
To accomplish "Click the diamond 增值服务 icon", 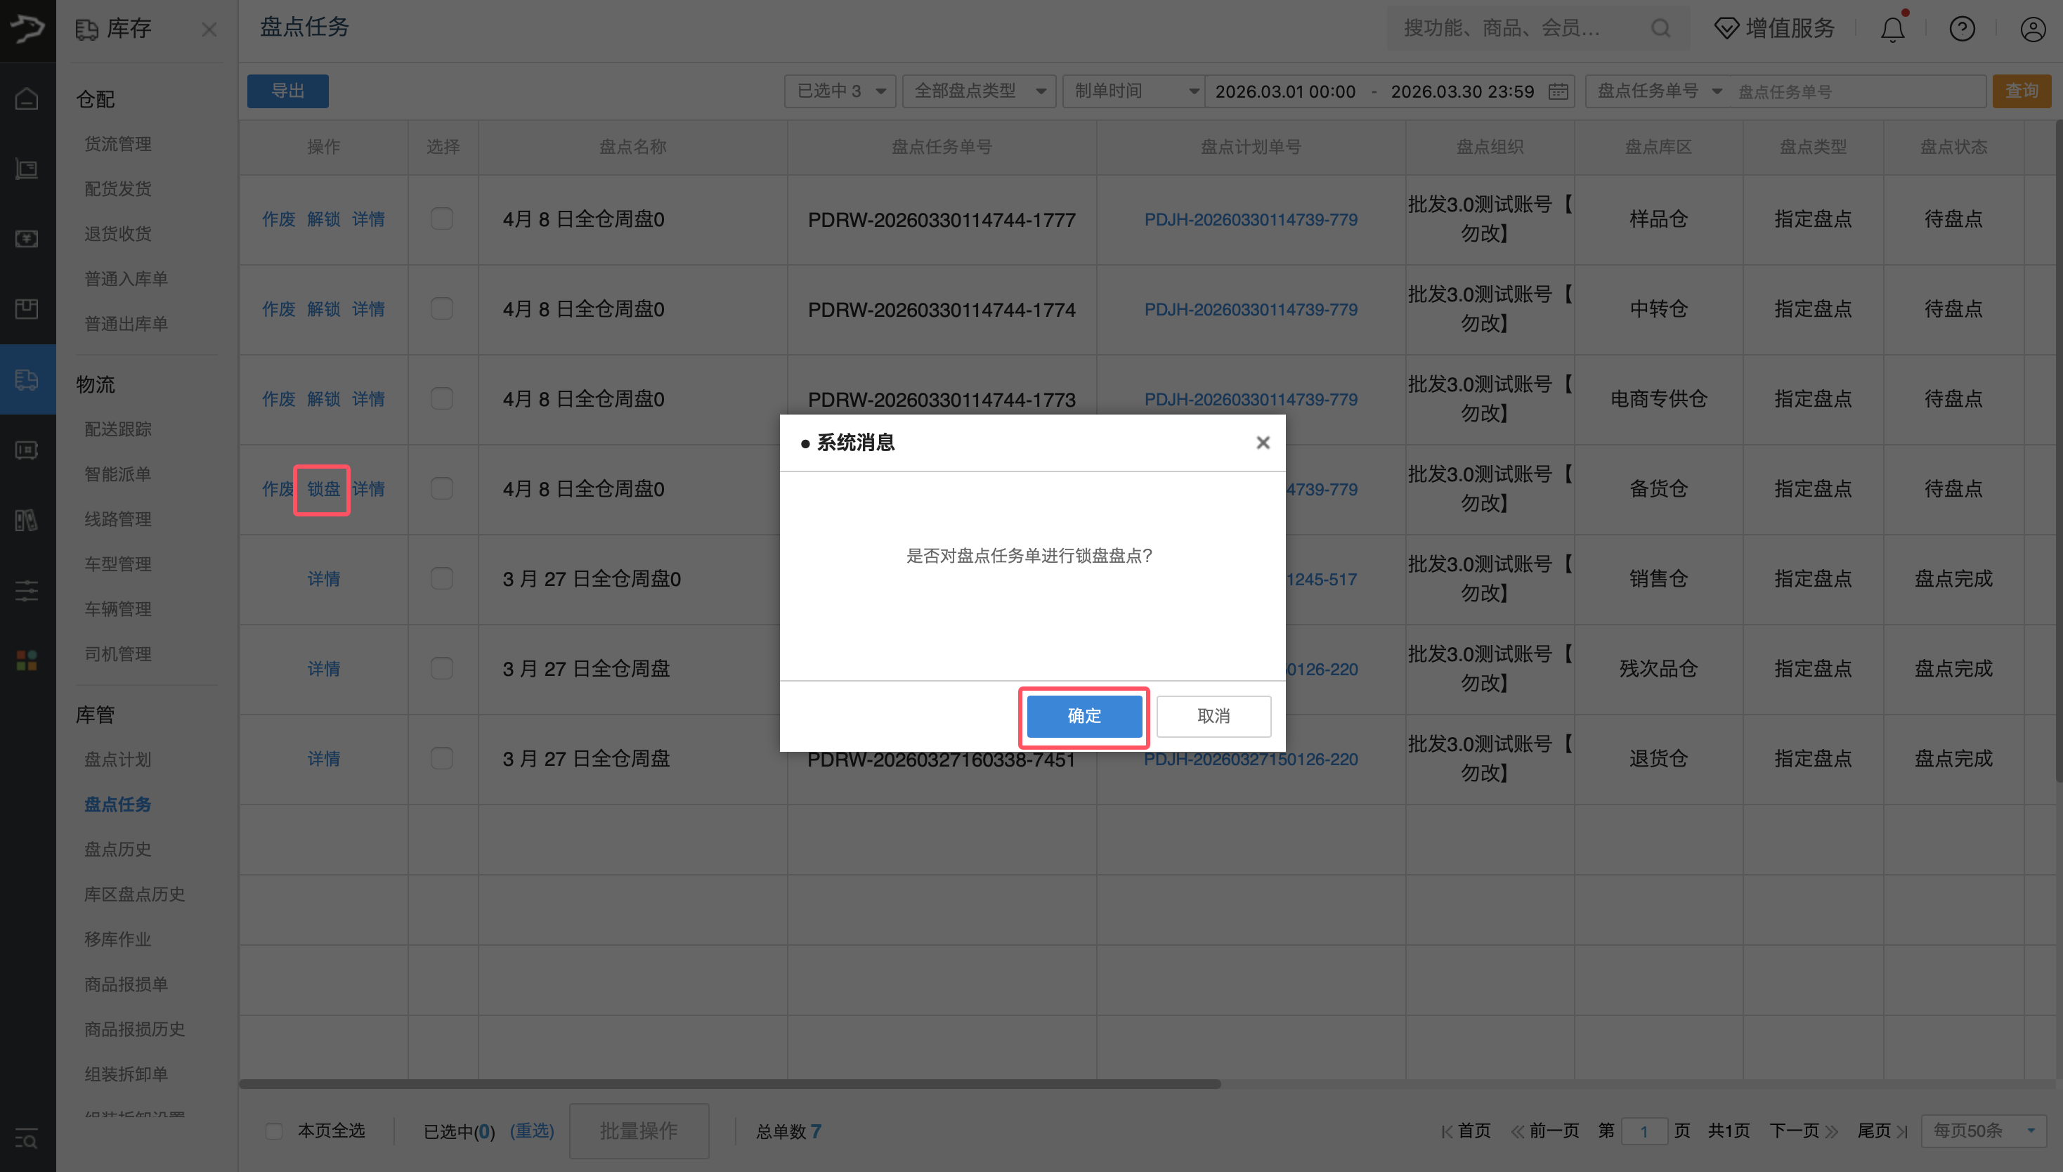I will click(x=1726, y=29).
